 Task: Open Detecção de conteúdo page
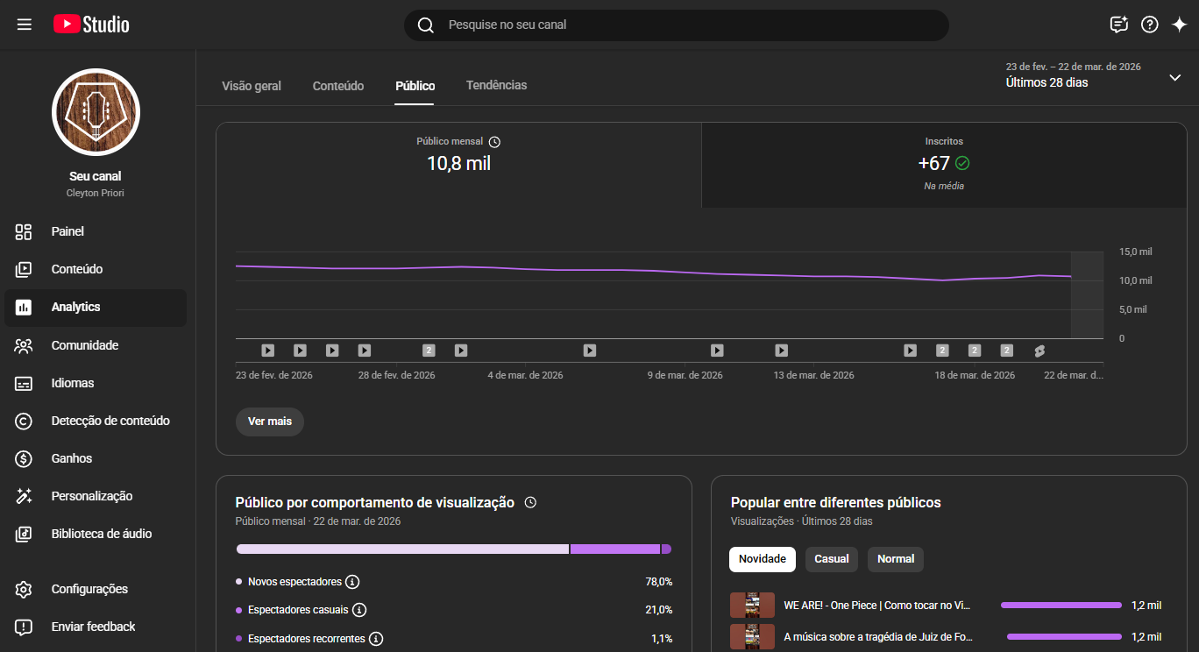(x=110, y=421)
